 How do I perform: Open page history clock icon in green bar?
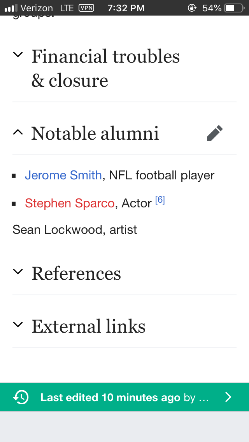click(21, 397)
